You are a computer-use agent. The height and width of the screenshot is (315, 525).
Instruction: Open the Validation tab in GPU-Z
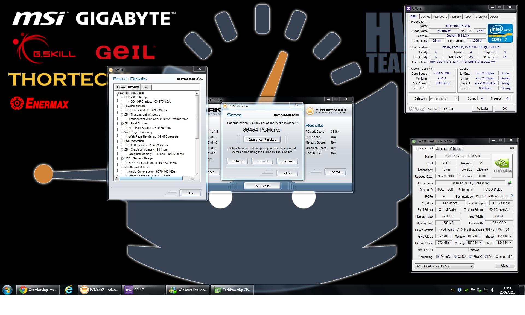pyautogui.click(x=456, y=149)
